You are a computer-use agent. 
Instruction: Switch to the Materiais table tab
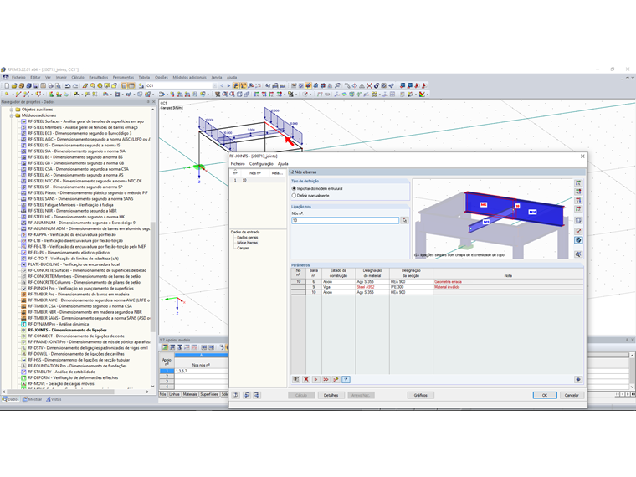click(x=189, y=394)
